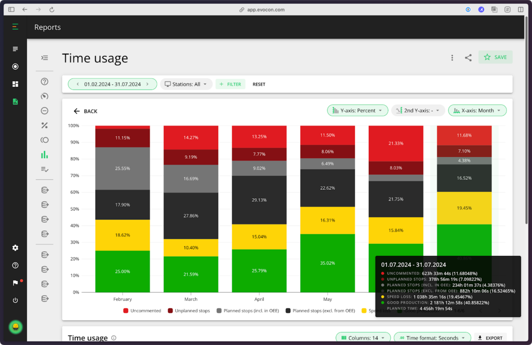Expand the Stations: All dropdown
Screen dimensions: 532x345
pos(186,84)
